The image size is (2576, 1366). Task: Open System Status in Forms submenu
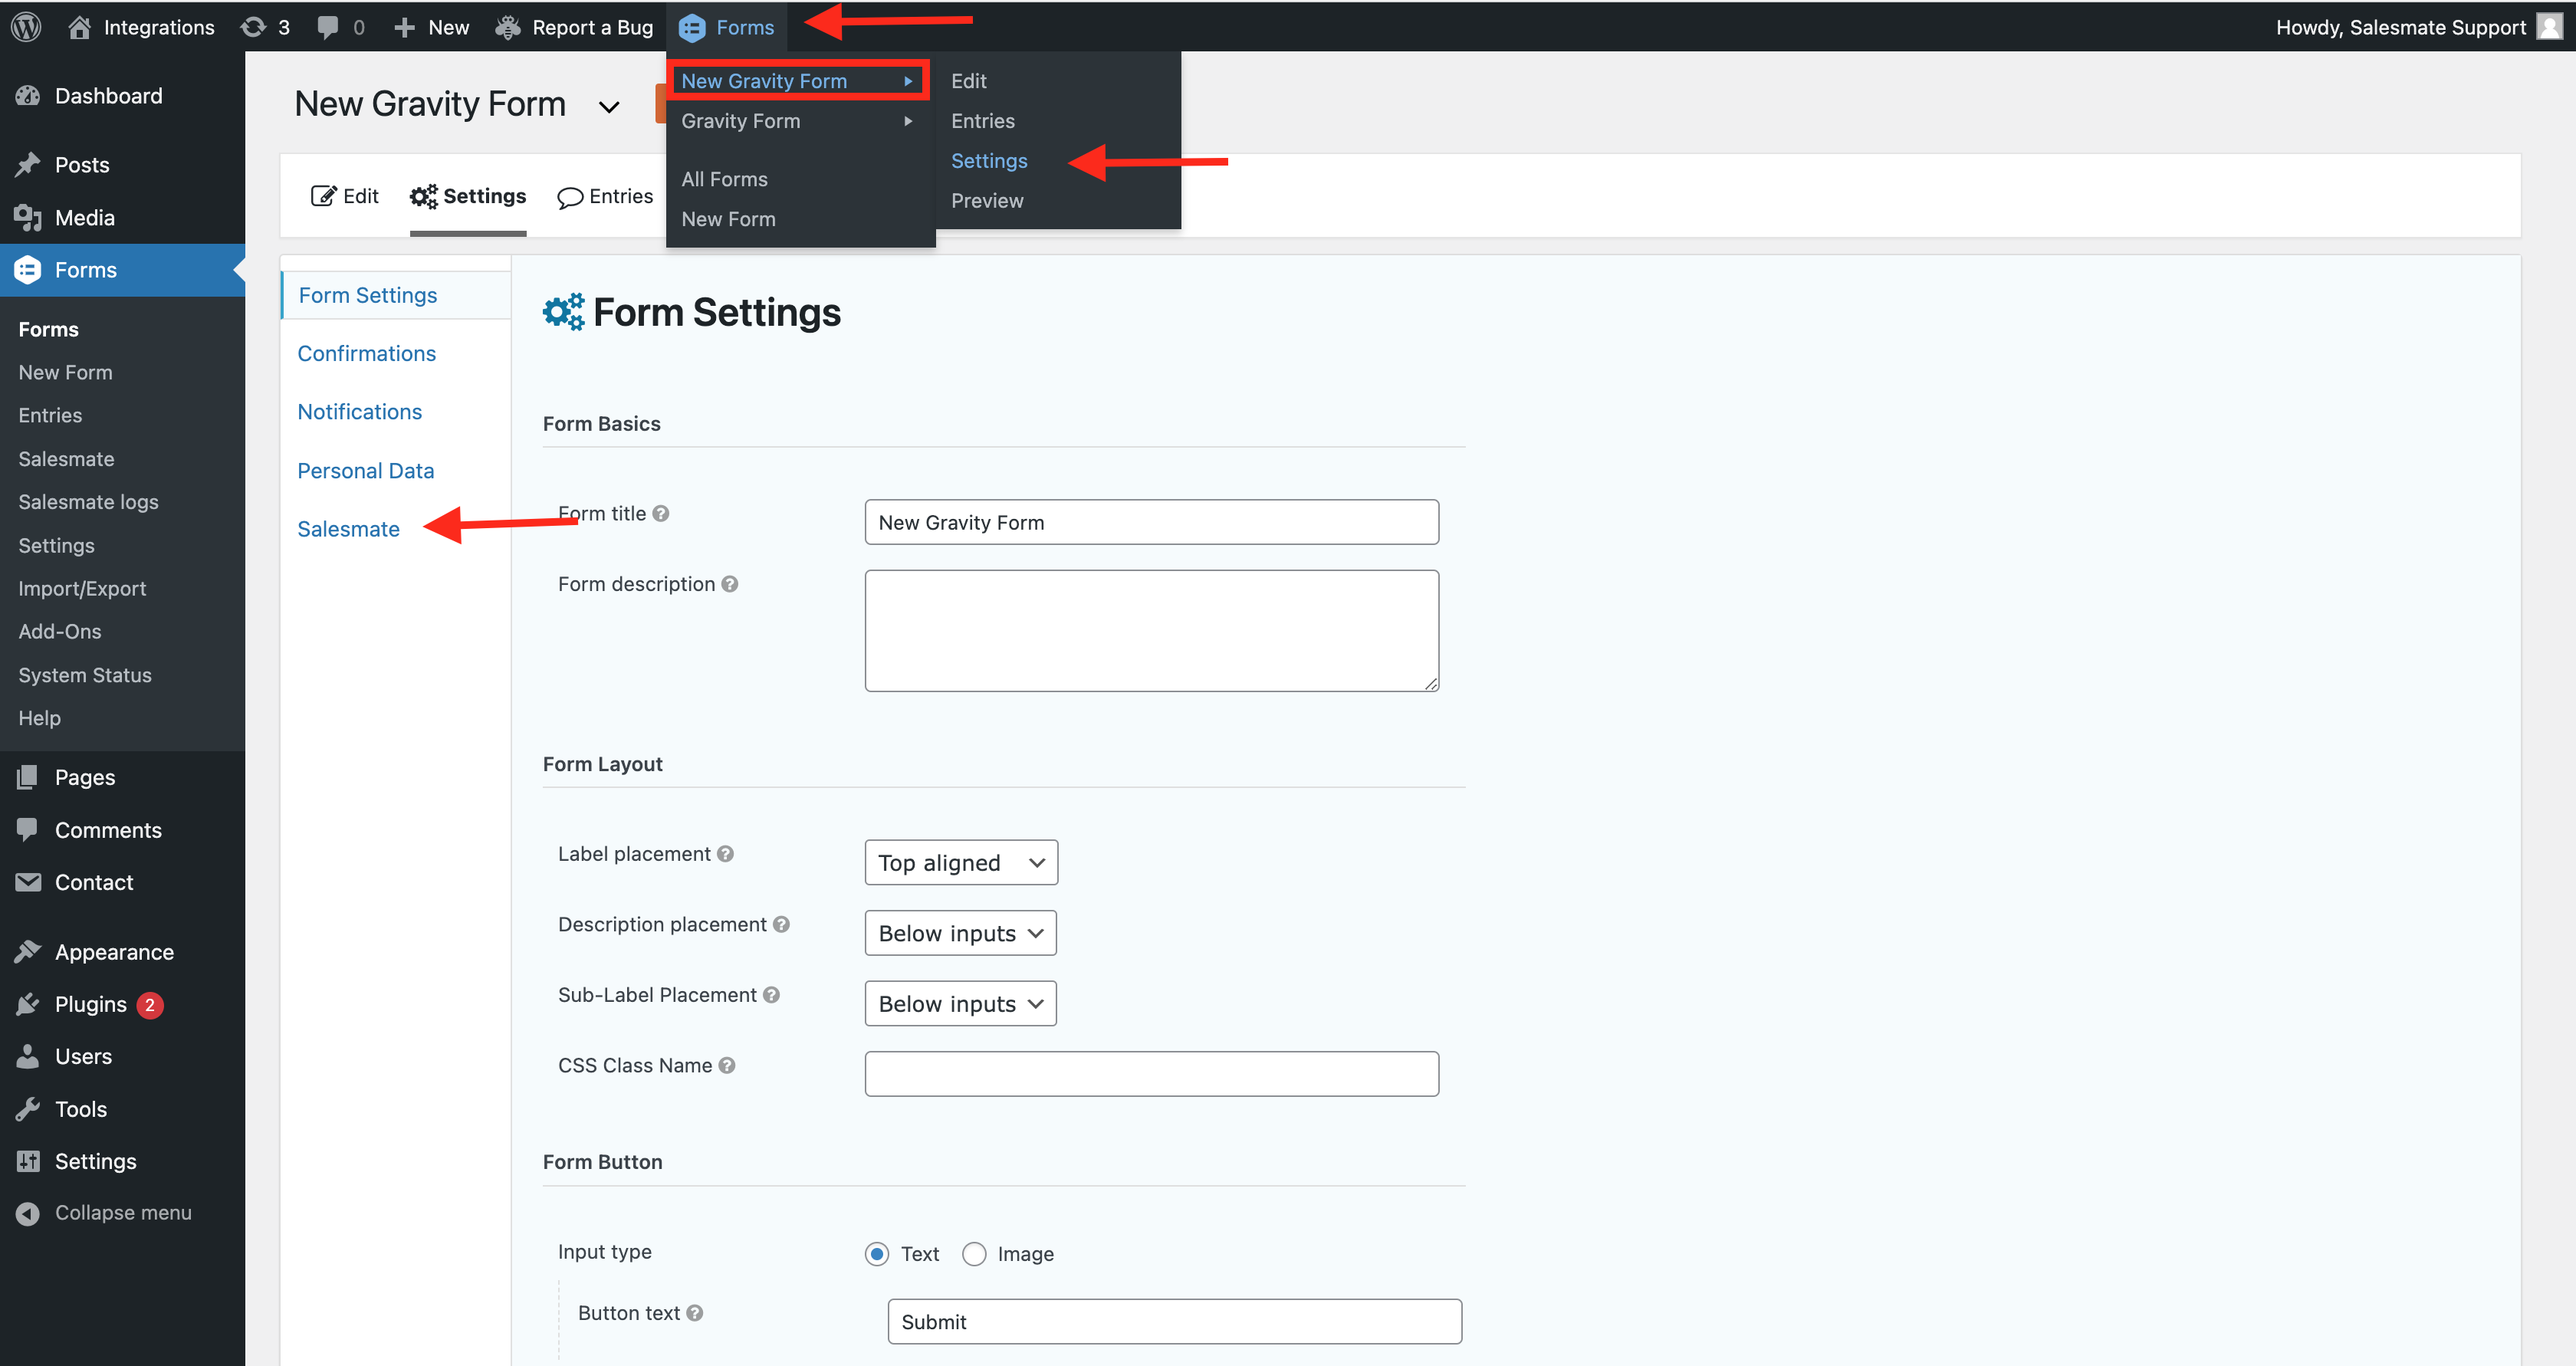pos(85,675)
